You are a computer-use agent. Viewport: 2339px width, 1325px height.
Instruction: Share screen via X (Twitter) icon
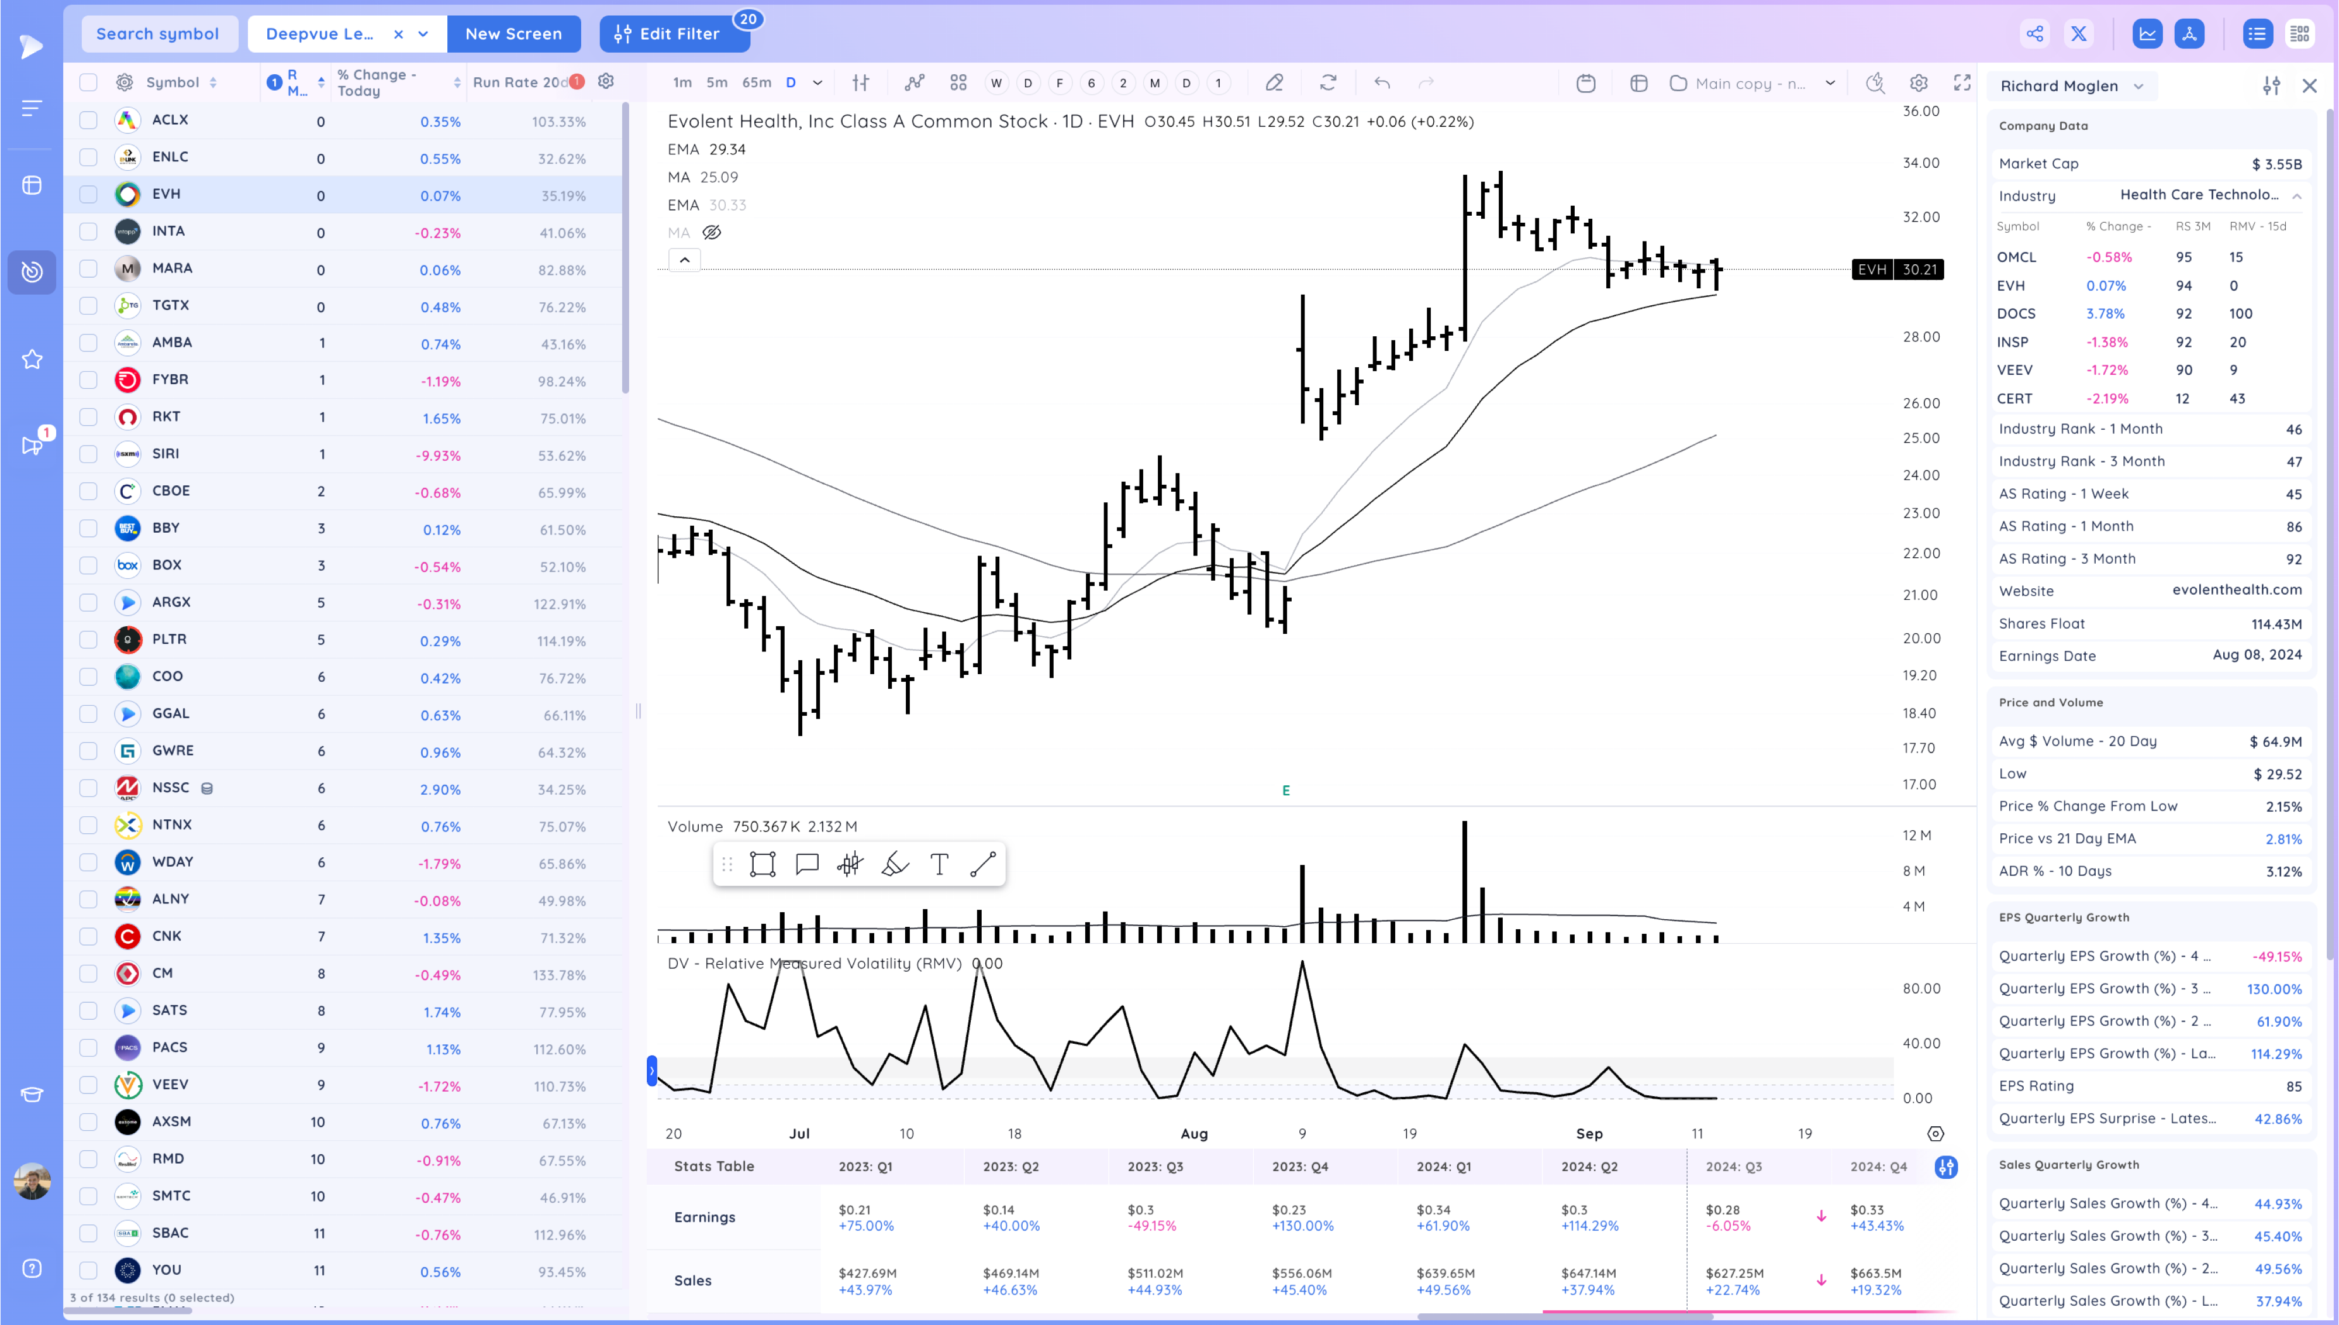[2079, 34]
